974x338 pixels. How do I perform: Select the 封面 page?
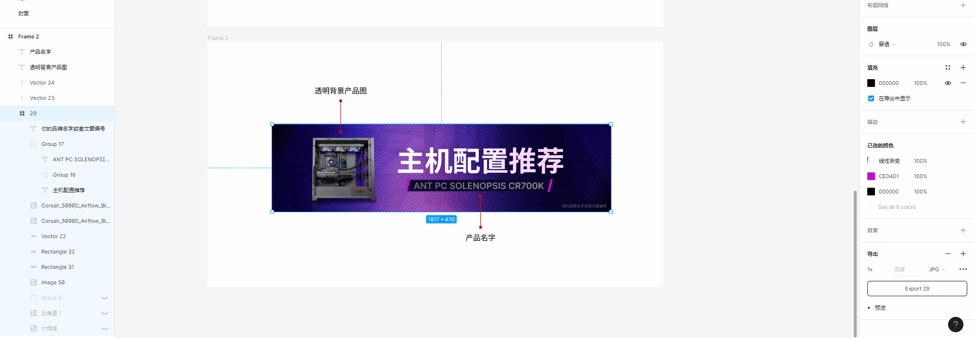pyautogui.click(x=24, y=13)
